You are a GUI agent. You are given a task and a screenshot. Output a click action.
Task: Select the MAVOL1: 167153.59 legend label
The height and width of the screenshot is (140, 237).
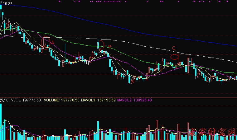(x=98, y=100)
